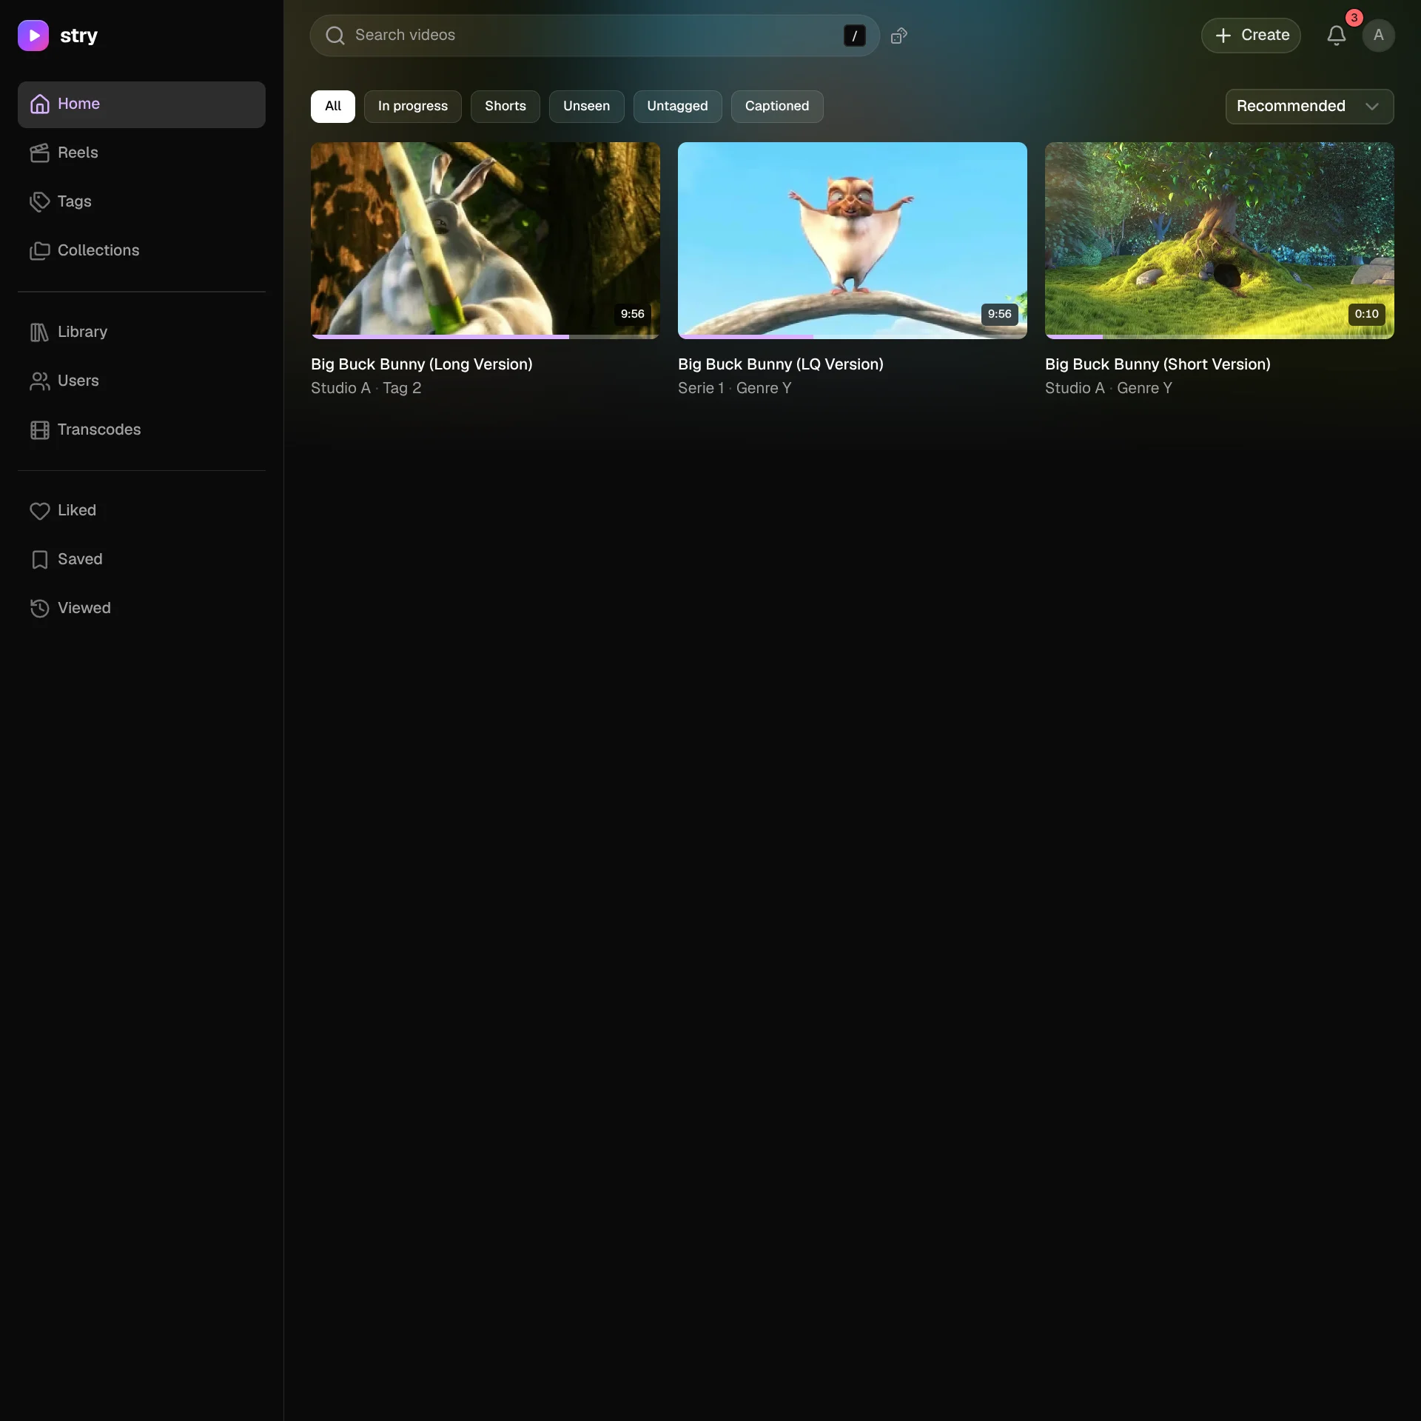Click the Tag 2 link
Viewport: 1421px width, 1421px height.
tap(402, 388)
